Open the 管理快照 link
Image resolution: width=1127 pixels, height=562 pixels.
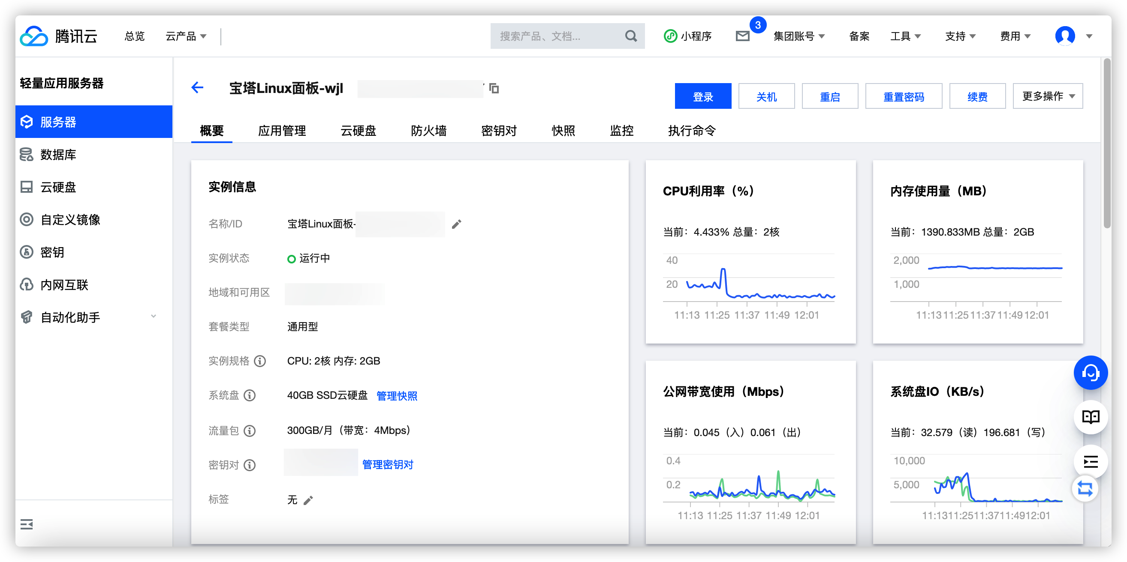[x=397, y=396]
